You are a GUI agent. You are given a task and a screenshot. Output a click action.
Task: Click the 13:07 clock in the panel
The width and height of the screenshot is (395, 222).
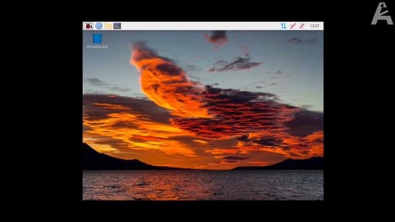(x=315, y=26)
